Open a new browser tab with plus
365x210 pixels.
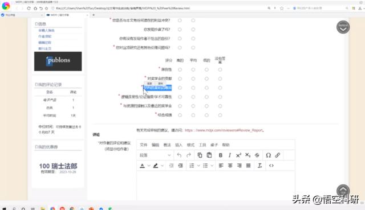click(x=94, y=15)
